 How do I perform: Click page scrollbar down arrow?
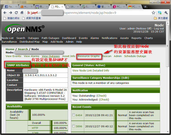point(168,132)
